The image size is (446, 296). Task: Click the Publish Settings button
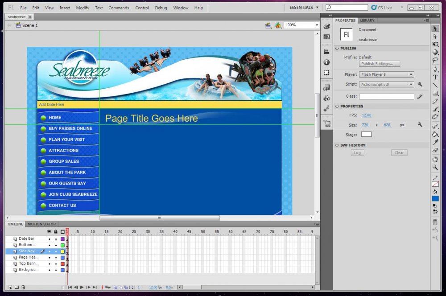click(380, 64)
